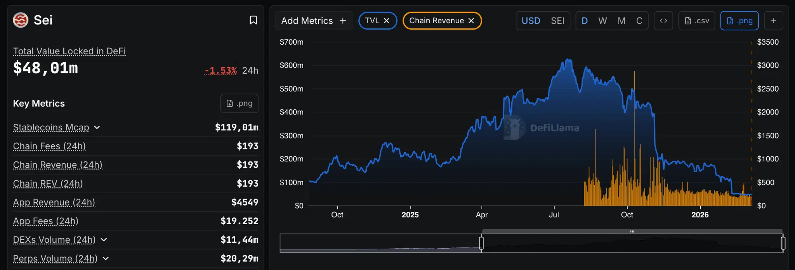Expand the Stablecoins Mcap row
Screen dimensions: 795x270
(97, 127)
